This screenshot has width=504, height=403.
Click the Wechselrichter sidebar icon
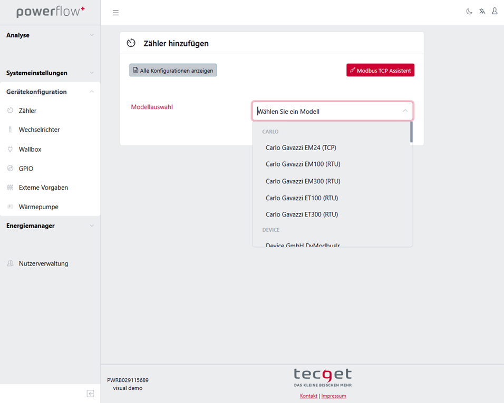(x=11, y=130)
